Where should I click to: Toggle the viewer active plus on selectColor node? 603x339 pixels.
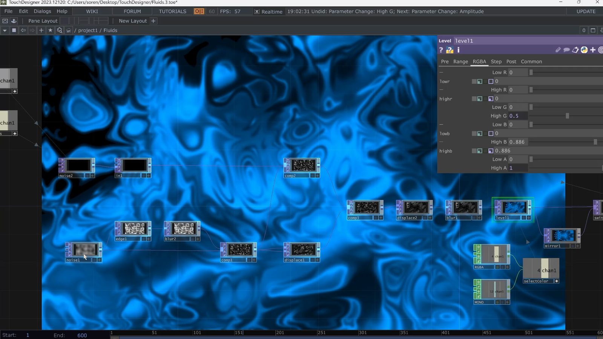pyautogui.click(x=557, y=281)
